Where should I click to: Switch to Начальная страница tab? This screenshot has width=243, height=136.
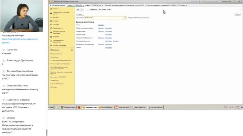click(57, 5)
